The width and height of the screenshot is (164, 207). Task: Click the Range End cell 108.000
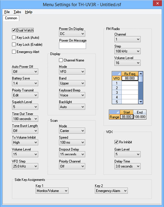(140, 117)
